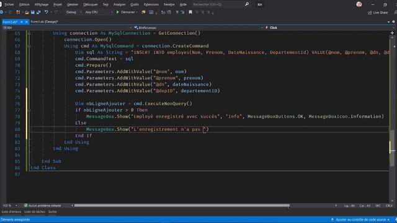The width and height of the screenshot is (397, 223).
Task: Click the bookmark toggle icon
Action: [x=190, y=12]
